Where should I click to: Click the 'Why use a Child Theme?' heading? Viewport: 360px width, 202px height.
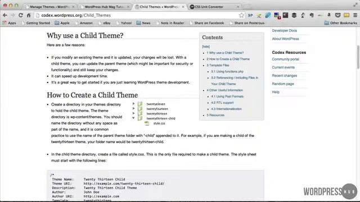click(85, 35)
